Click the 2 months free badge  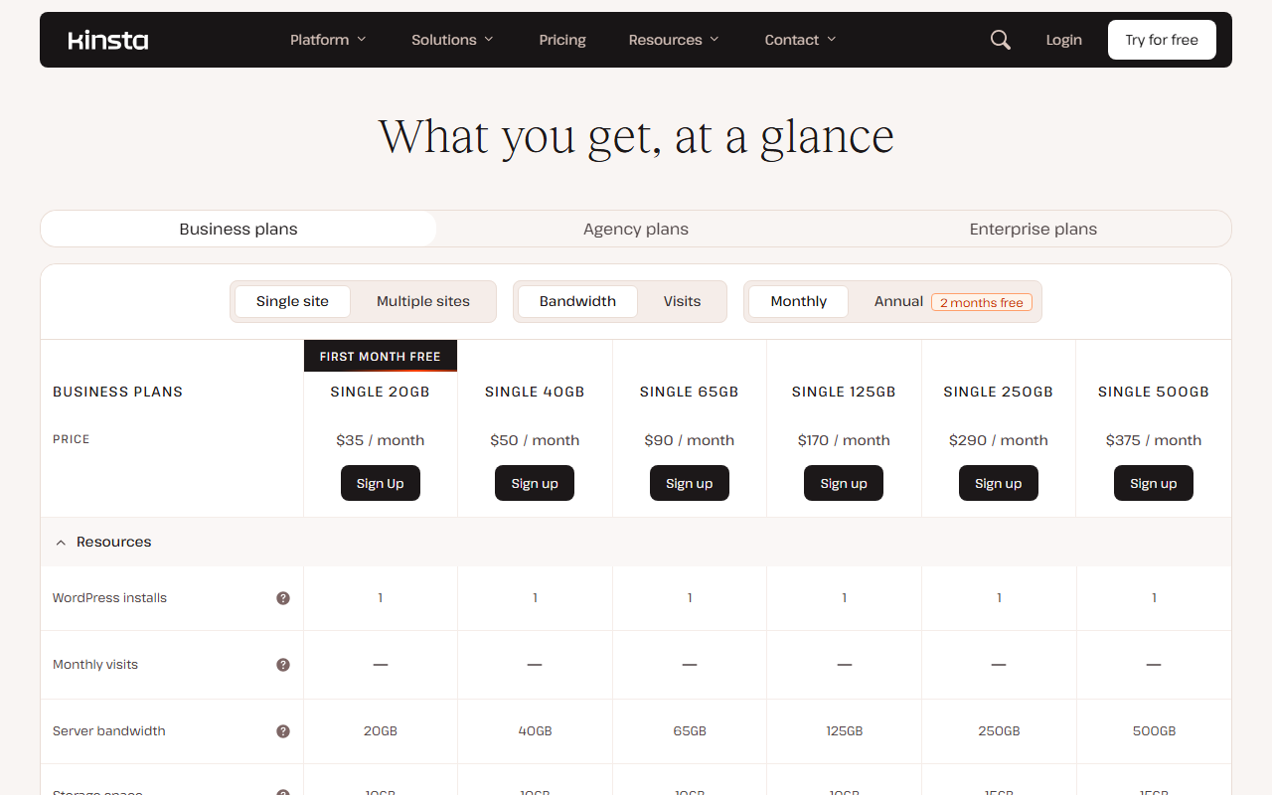[982, 302]
